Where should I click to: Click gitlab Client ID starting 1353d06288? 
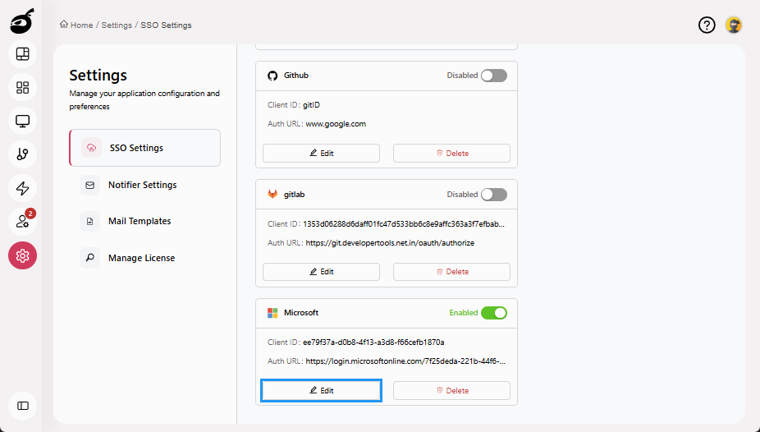404,224
